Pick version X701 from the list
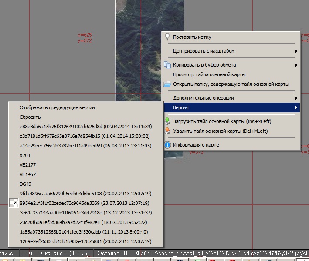This screenshot has height=261, width=309. click(25, 155)
